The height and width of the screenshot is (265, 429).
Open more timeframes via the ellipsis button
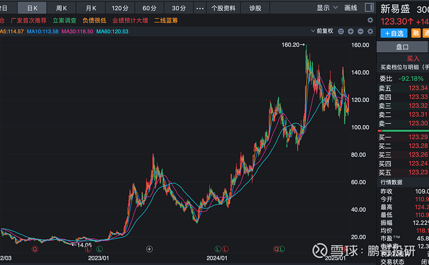200,8
